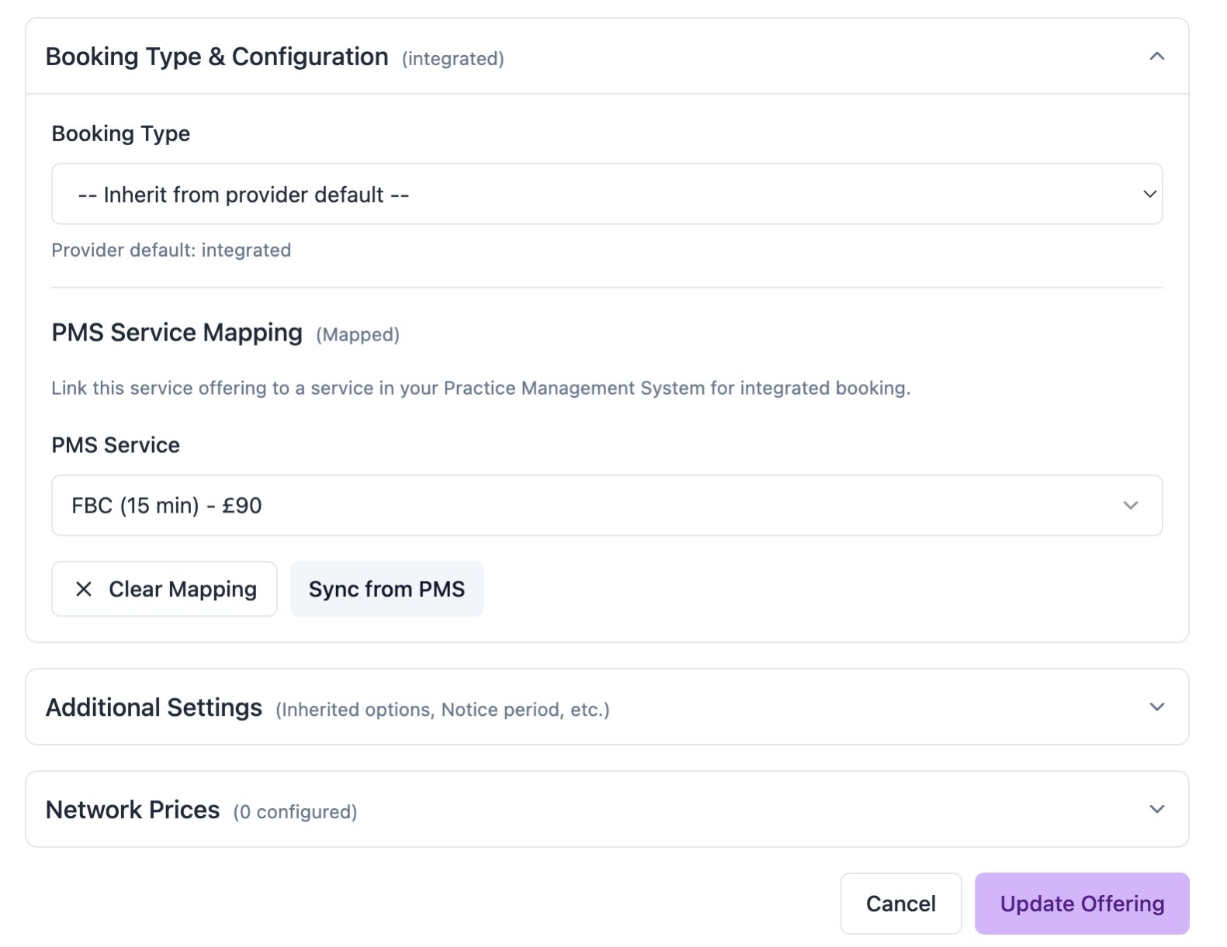Click the '(0 configured)' note
Image resolution: width=1227 pixels, height=947 pixels.
click(x=295, y=812)
